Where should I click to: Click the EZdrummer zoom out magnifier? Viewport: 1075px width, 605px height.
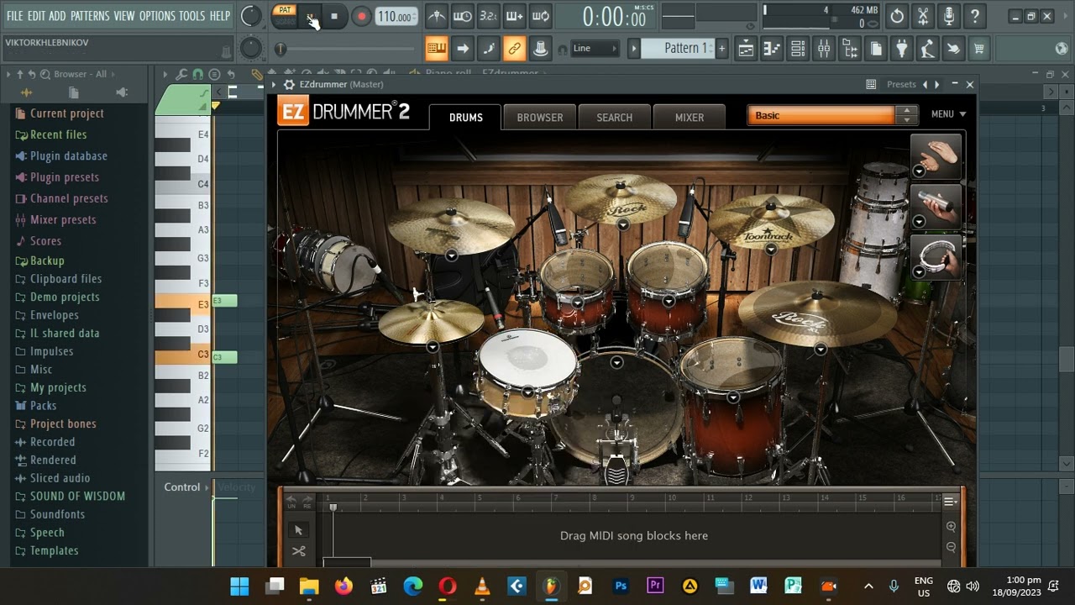click(951, 547)
